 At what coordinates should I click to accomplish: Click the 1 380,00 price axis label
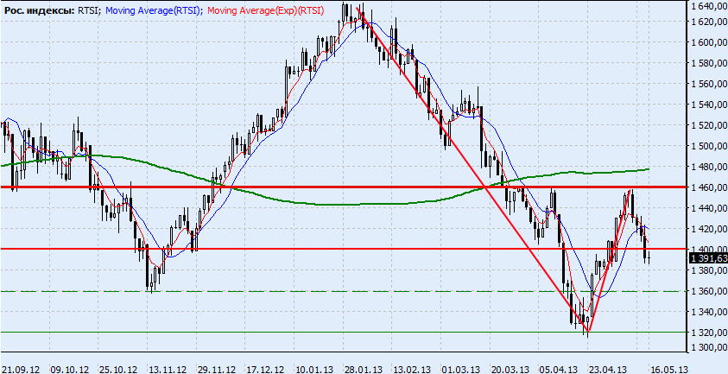point(709,270)
